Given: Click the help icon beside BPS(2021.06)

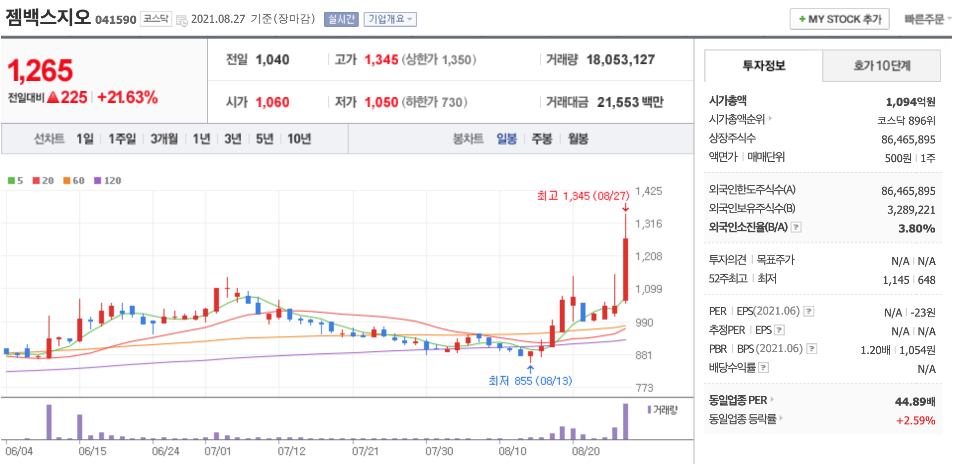Looking at the screenshot, I should 811,349.
